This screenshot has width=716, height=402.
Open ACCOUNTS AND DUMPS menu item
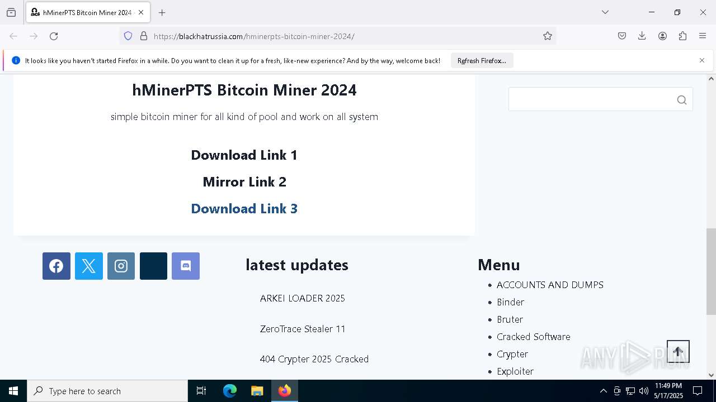pyautogui.click(x=550, y=285)
